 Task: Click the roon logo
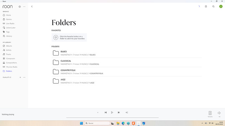pyautogui.click(x=7, y=6)
